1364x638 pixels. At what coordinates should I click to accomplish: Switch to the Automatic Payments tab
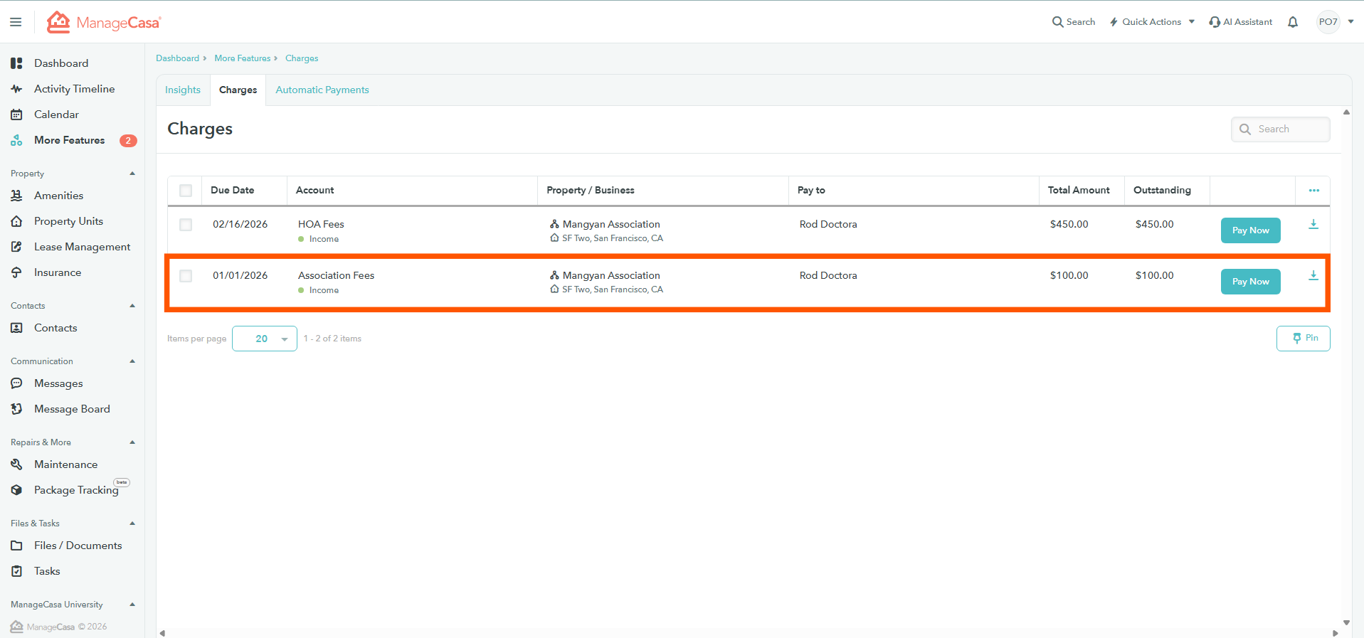click(322, 90)
